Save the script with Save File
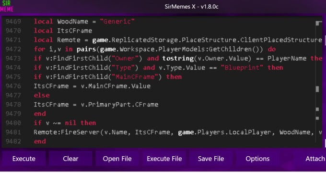 (211, 159)
